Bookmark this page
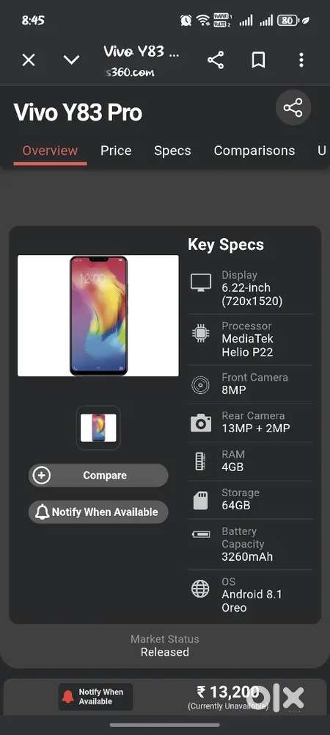The width and height of the screenshot is (330, 735). 258,60
